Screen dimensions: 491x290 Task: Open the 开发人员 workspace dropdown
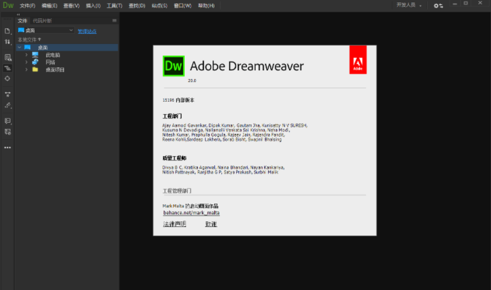[x=409, y=5]
